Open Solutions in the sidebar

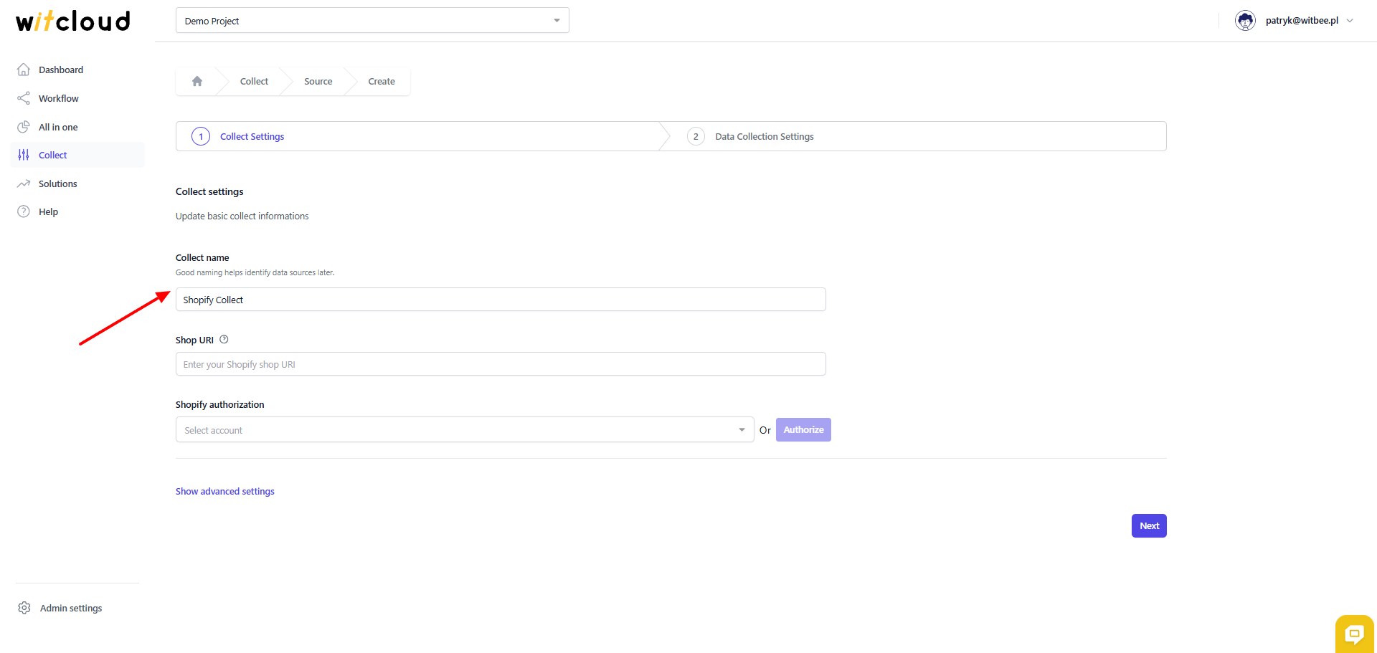pos(77,183)
